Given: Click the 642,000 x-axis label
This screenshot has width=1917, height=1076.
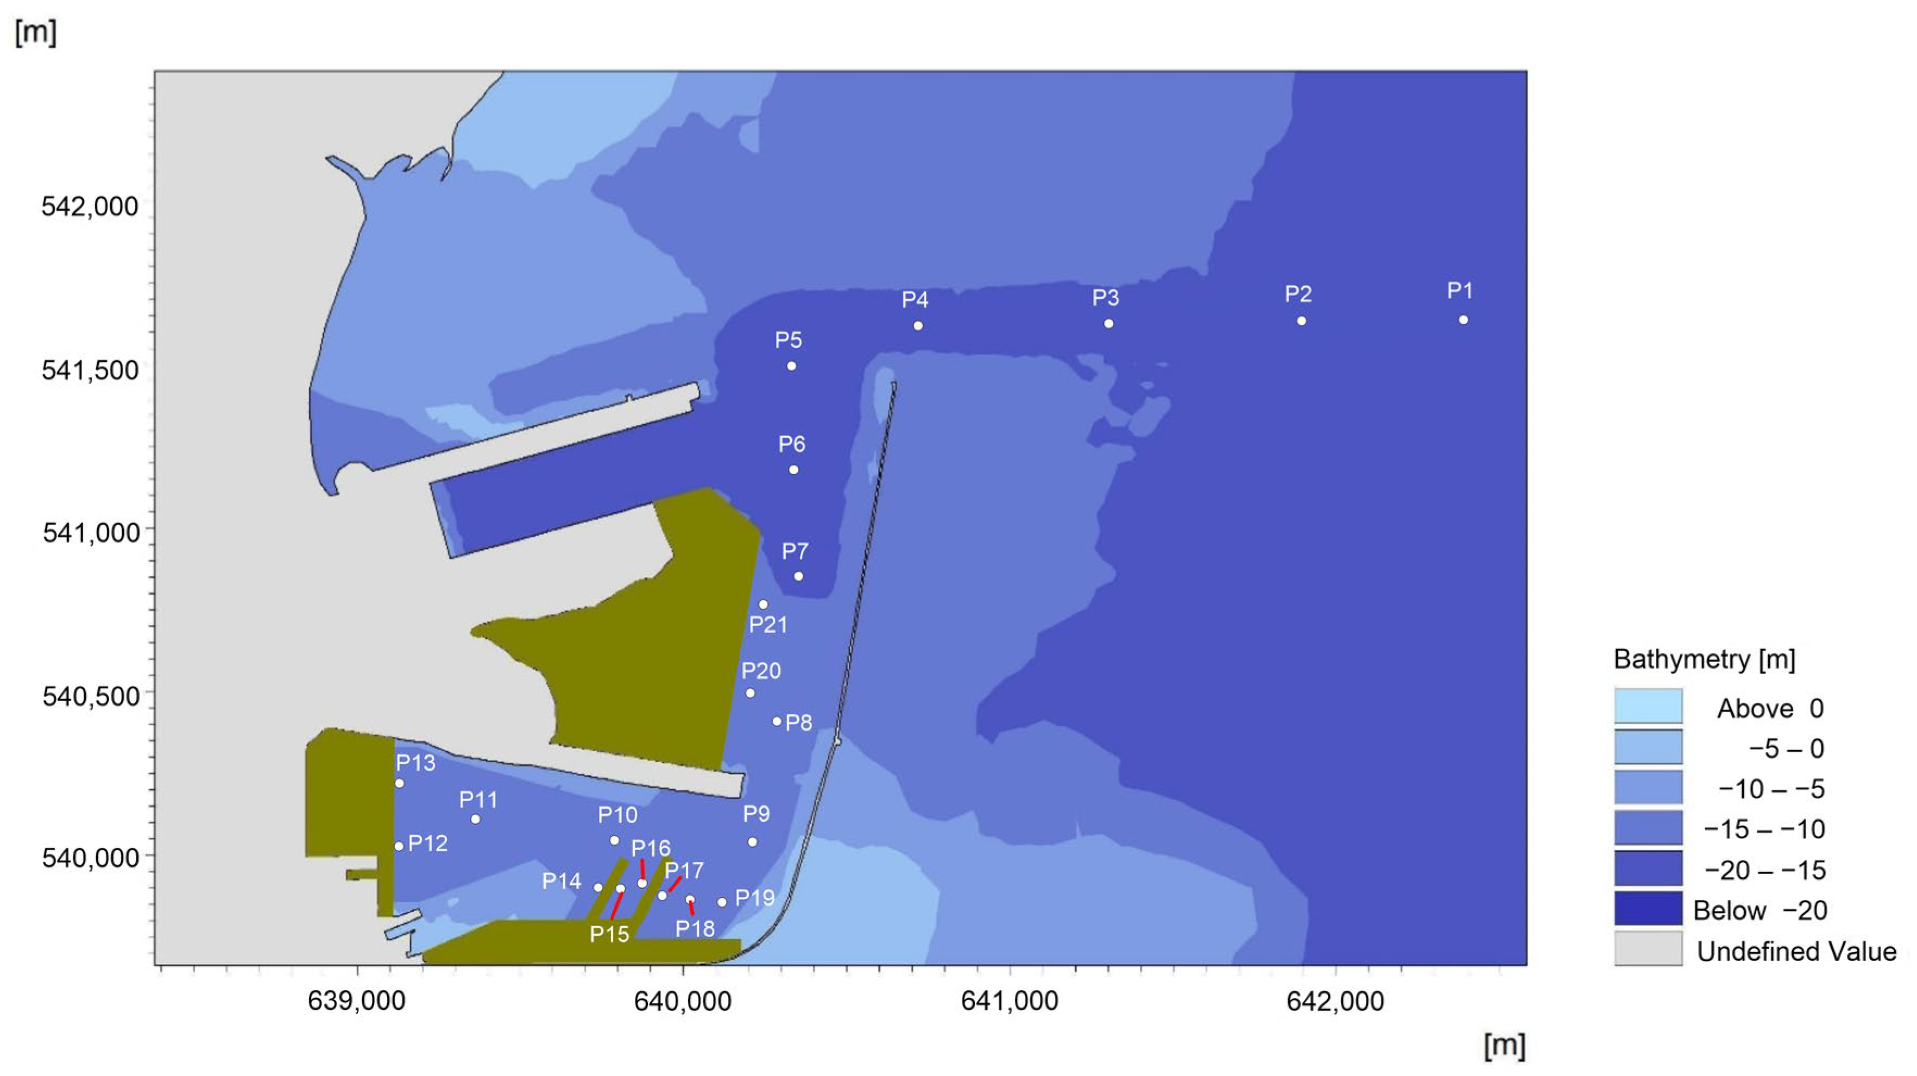Looking at the screenshot, I should pos(1335,1001).
